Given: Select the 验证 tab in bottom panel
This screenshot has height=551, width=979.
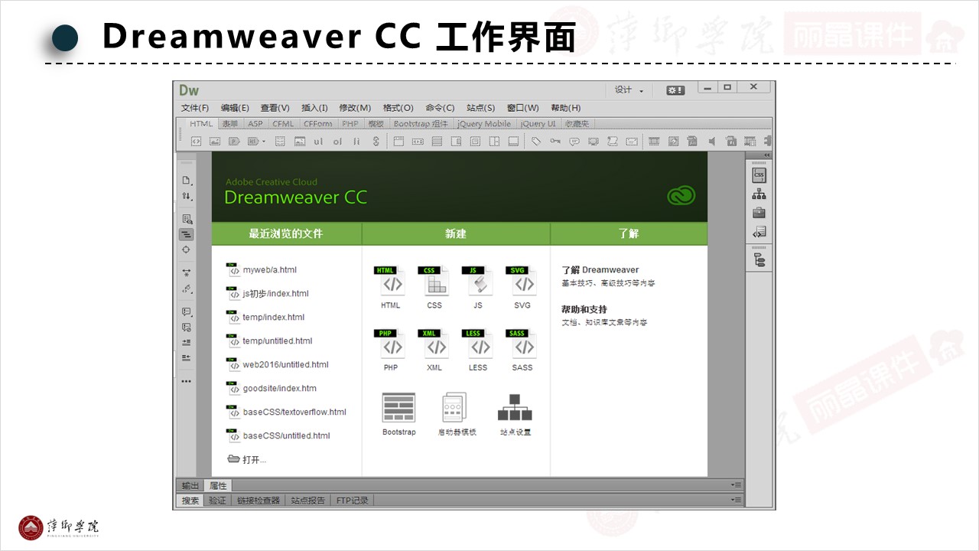Looking at the screenshot, I should tap(218, 500).
